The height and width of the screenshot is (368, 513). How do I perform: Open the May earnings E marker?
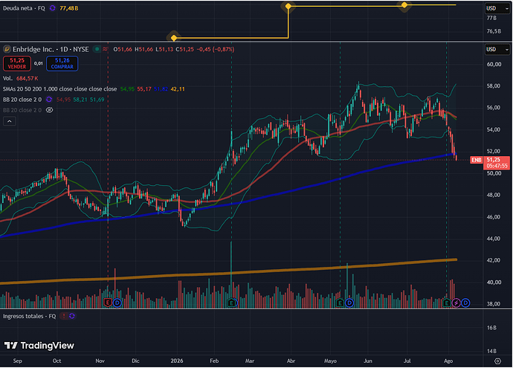coord(340,303)
